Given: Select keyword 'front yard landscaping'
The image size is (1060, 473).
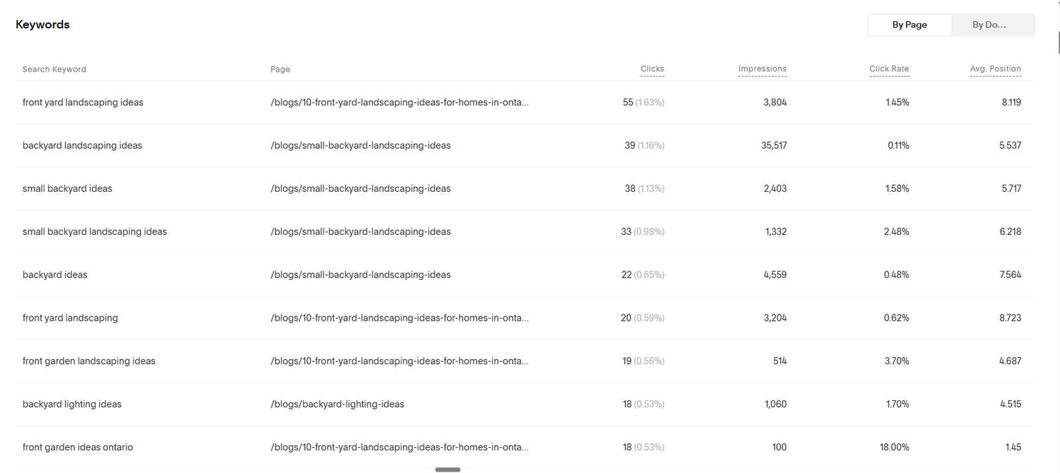Looking at the screenshot, I should [70, 318].
